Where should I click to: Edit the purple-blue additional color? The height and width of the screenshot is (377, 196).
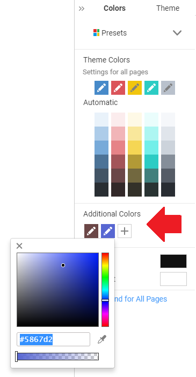click(x=108, y=231)
